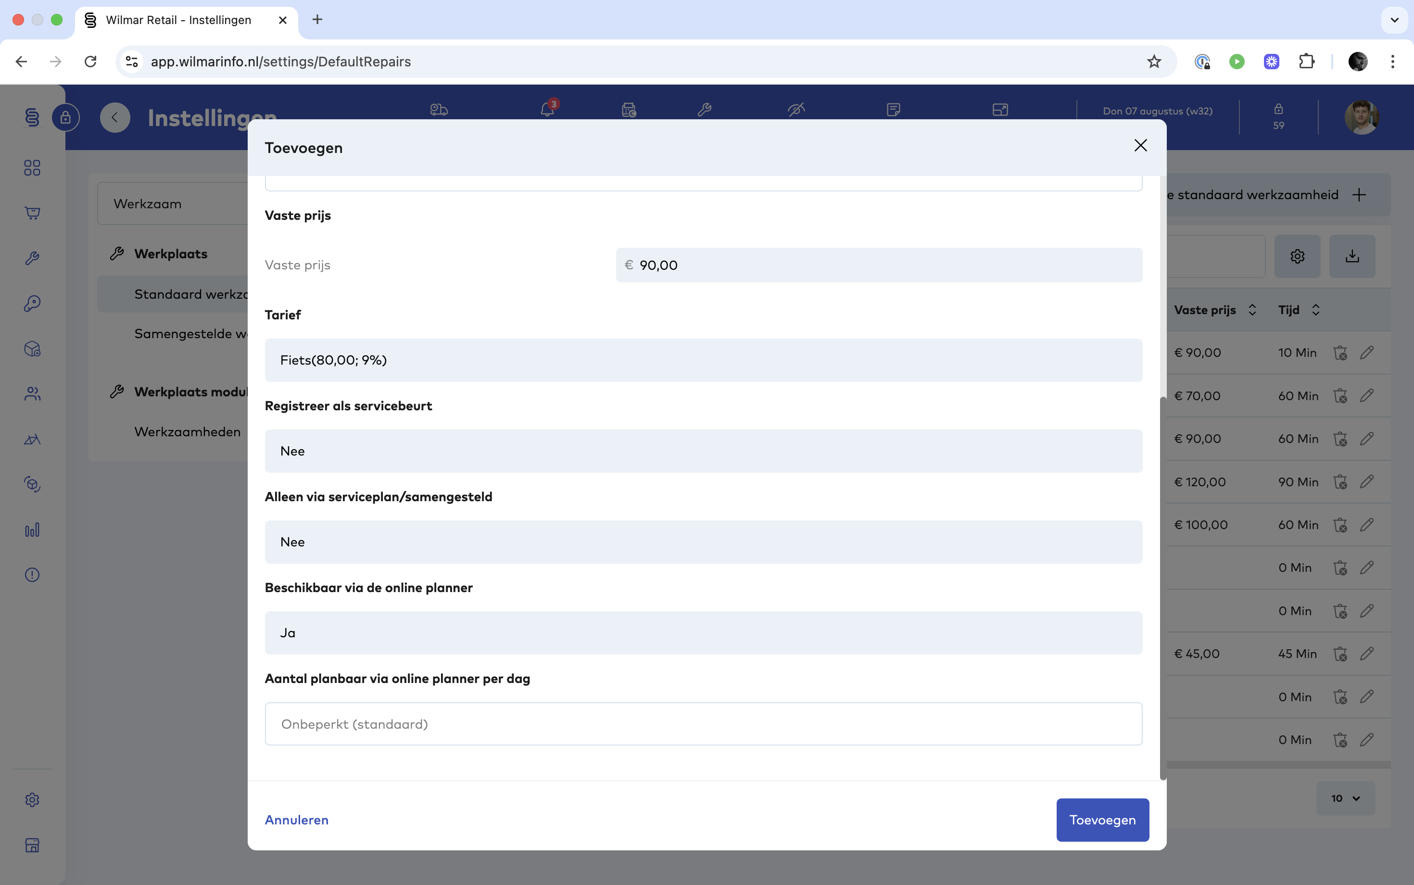Click the notifications bell icon
The height and width of the screenshot is (885, 1414).
(547, 110)
